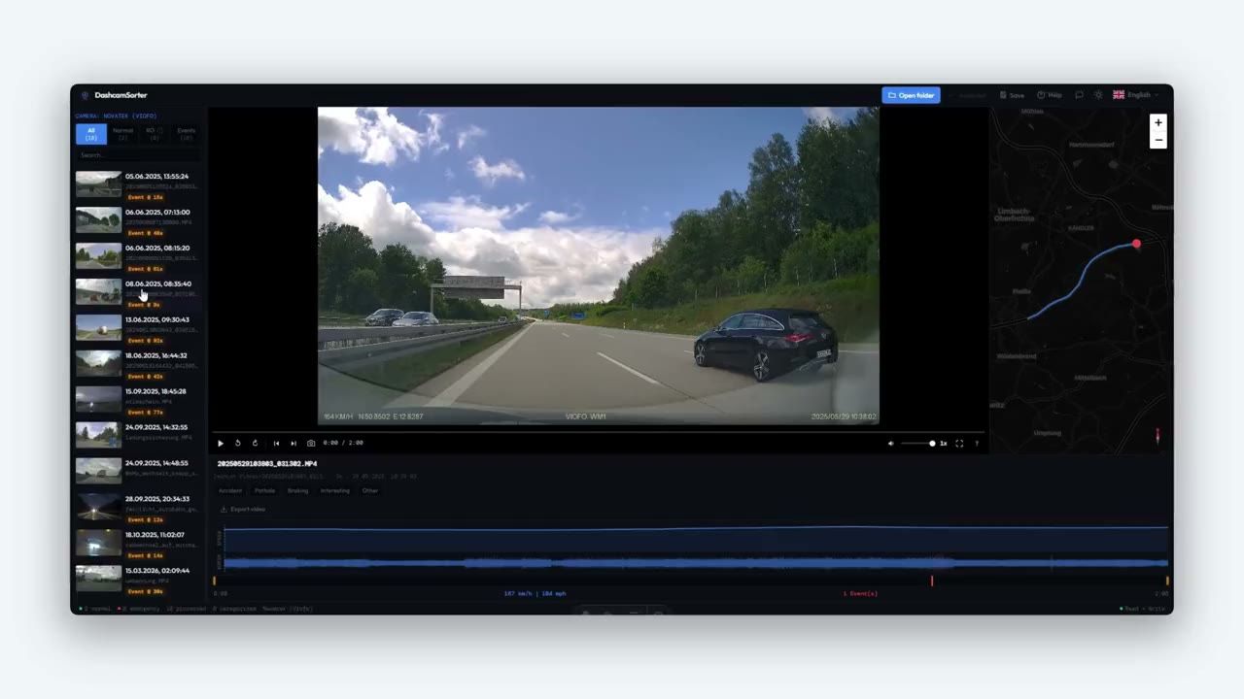The width and height of the screenshot is (1244, 699).
Task: Zoom out on the map
Action: (1158, 140)
